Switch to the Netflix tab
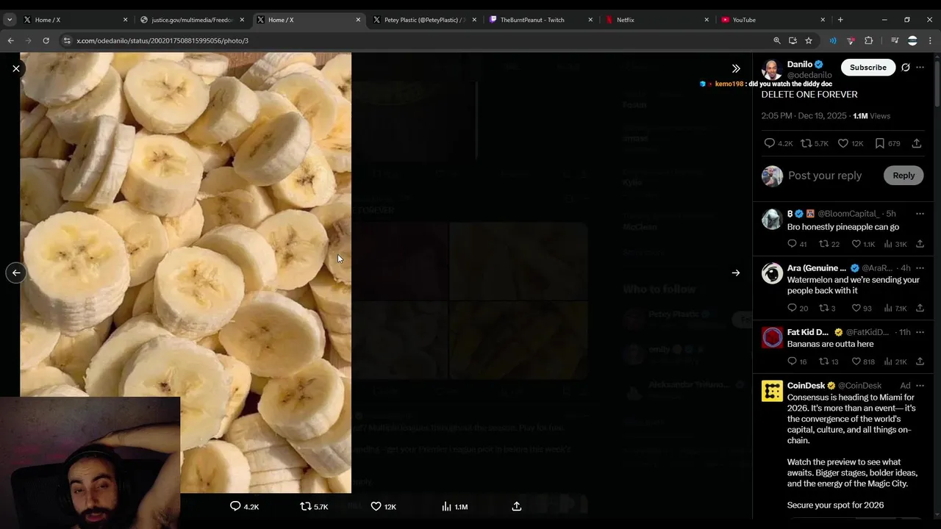The image size is (941, 529). tap(658, 20)
